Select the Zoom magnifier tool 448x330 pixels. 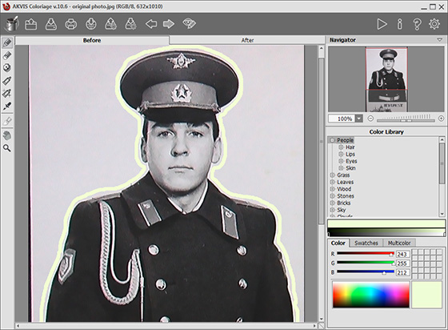[x=7, y=148]
